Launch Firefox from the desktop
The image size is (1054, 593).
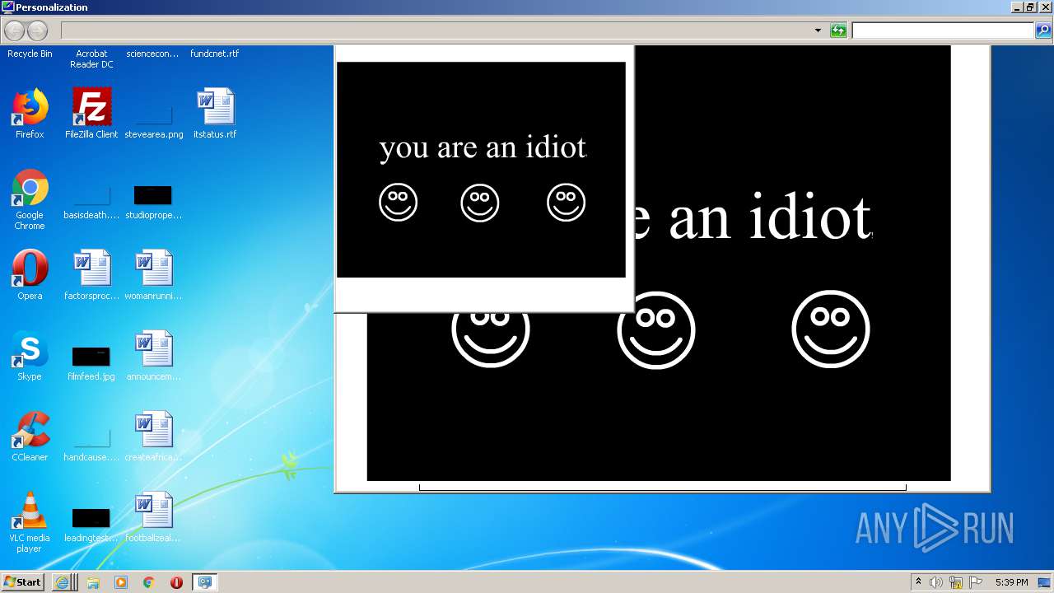(x=30, y=113)
